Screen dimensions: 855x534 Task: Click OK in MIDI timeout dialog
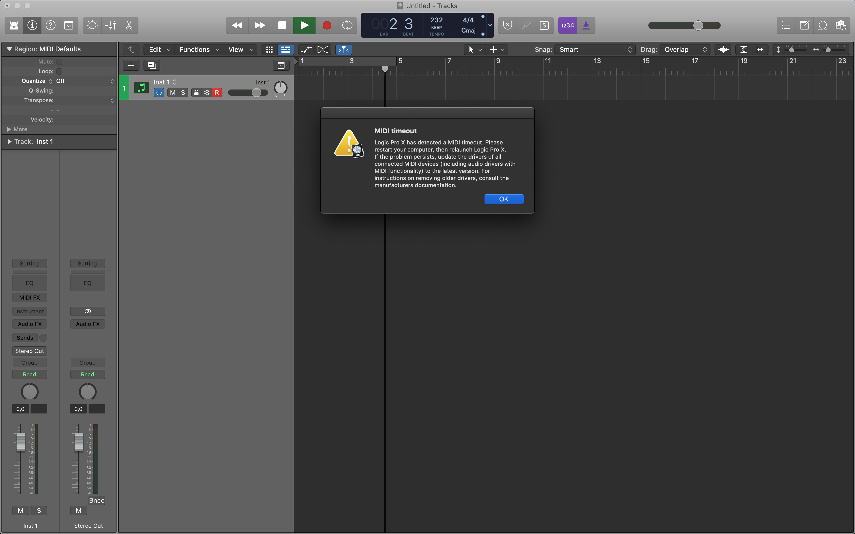coord(504,199)
